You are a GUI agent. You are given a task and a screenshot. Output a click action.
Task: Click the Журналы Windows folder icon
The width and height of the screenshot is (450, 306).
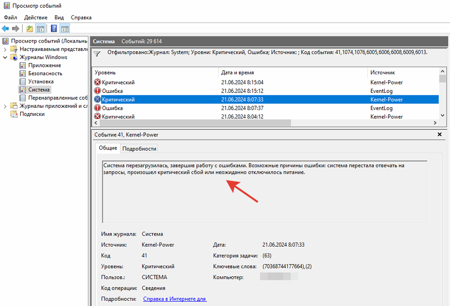click(x=14, y=57)
